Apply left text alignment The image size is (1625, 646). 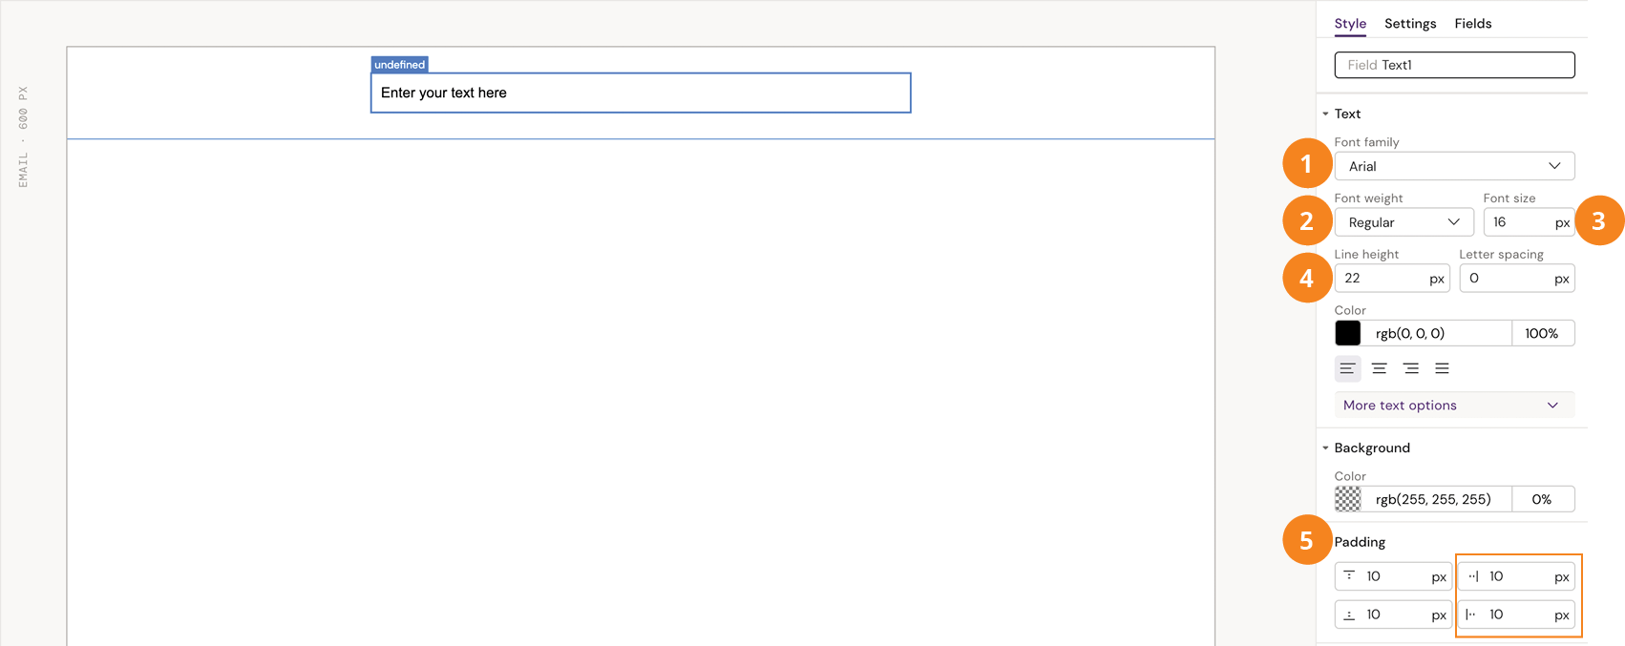1347,368
